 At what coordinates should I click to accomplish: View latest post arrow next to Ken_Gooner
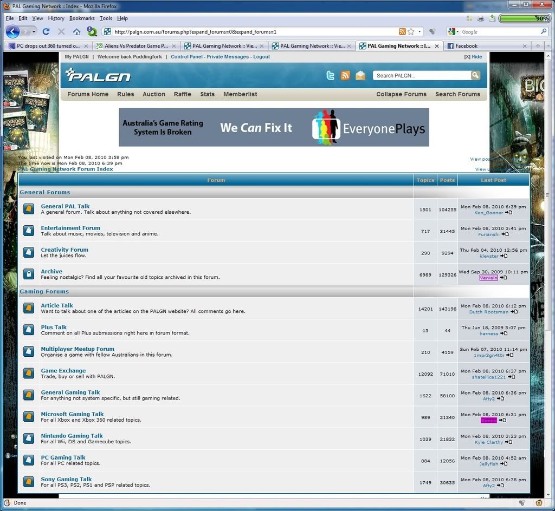(x=508, y=213)
